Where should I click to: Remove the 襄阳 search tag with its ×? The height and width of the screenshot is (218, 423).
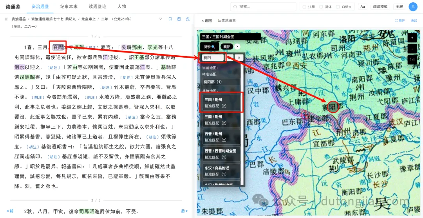[x=237, y=47]
